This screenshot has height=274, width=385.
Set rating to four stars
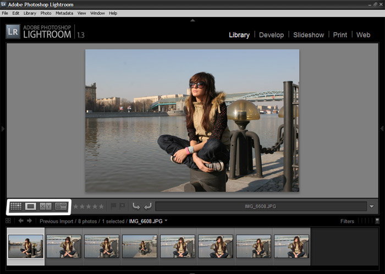(95, 206)
